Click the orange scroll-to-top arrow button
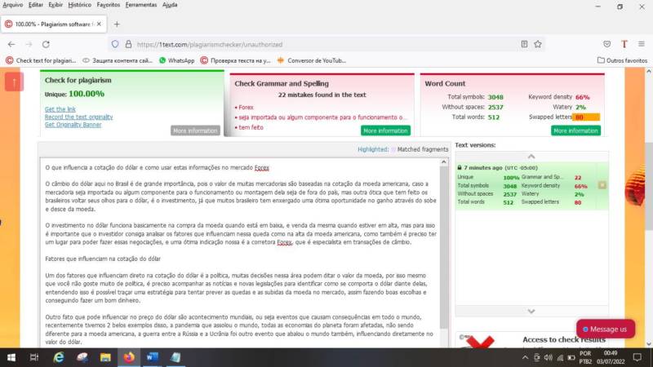This screenshot has height=367, width=653. click(x=14, y=82)
